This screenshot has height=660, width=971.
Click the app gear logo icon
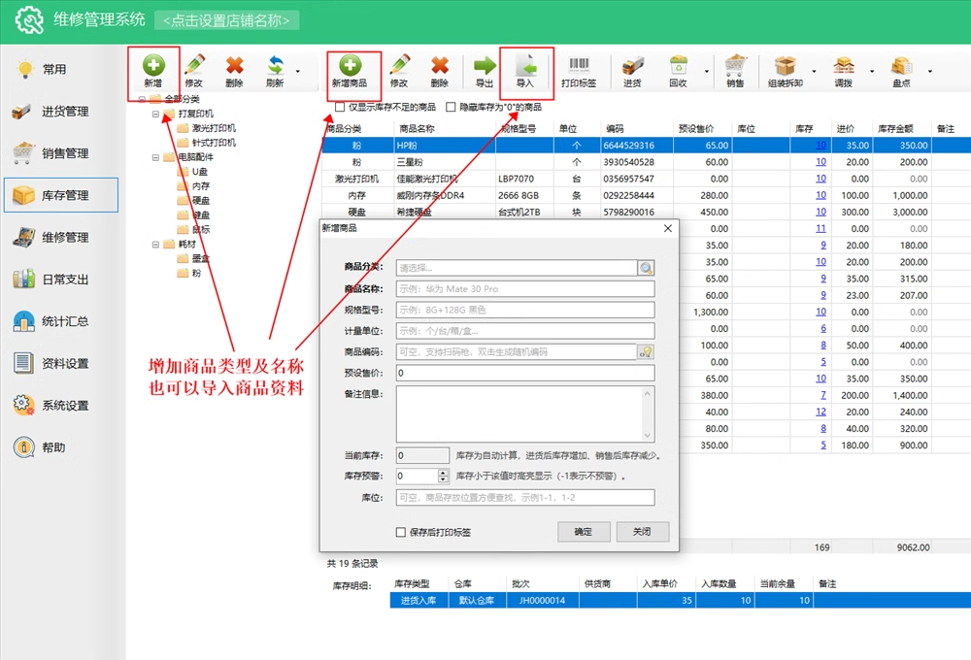pos(29,19)
